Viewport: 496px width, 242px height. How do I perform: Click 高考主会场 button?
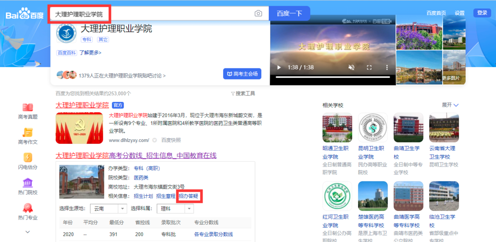(x=242, y=74)
